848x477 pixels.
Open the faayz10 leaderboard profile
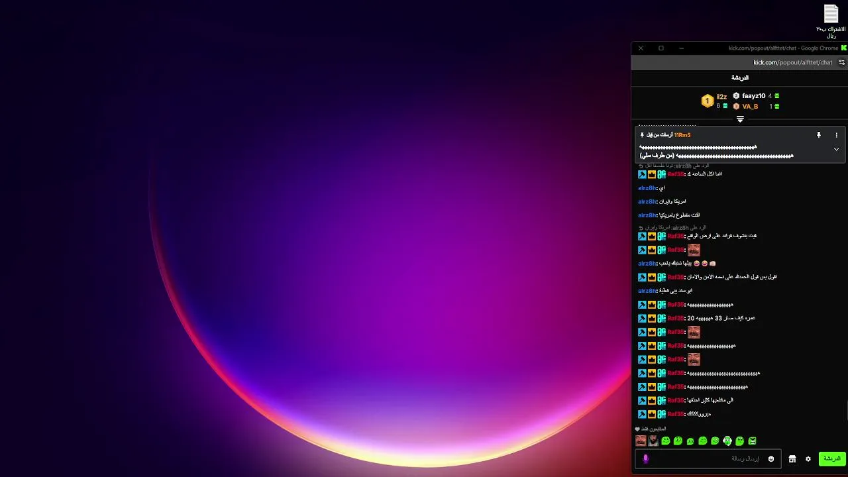pyautogui.click(x=753, y=96)
